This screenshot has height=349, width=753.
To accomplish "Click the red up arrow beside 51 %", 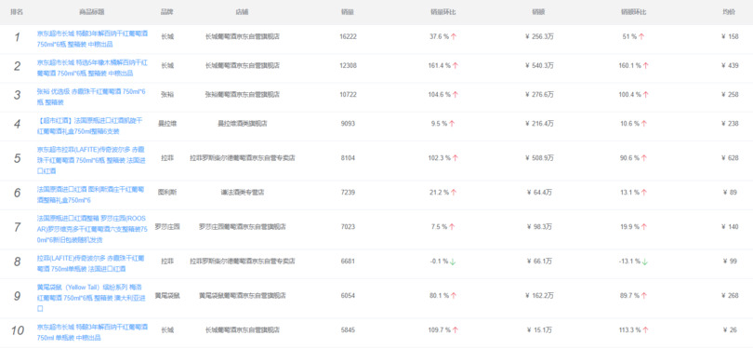I will pyautogui.click(x=641, y=36).
